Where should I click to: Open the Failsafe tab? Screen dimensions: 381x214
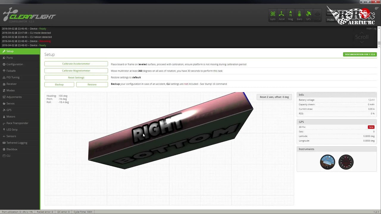pyautogui.click(x=20, y=71)
